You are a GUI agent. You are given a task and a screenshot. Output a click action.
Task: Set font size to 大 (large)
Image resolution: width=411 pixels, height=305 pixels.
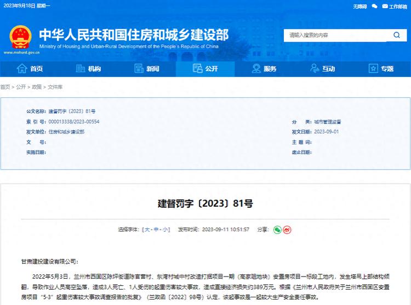146,230
